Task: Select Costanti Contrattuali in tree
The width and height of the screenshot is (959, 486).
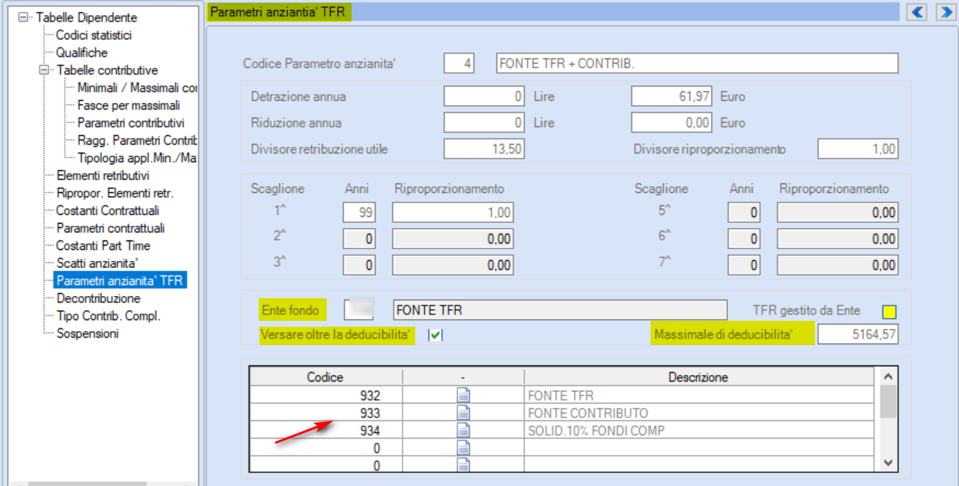Action: (107, 210)
